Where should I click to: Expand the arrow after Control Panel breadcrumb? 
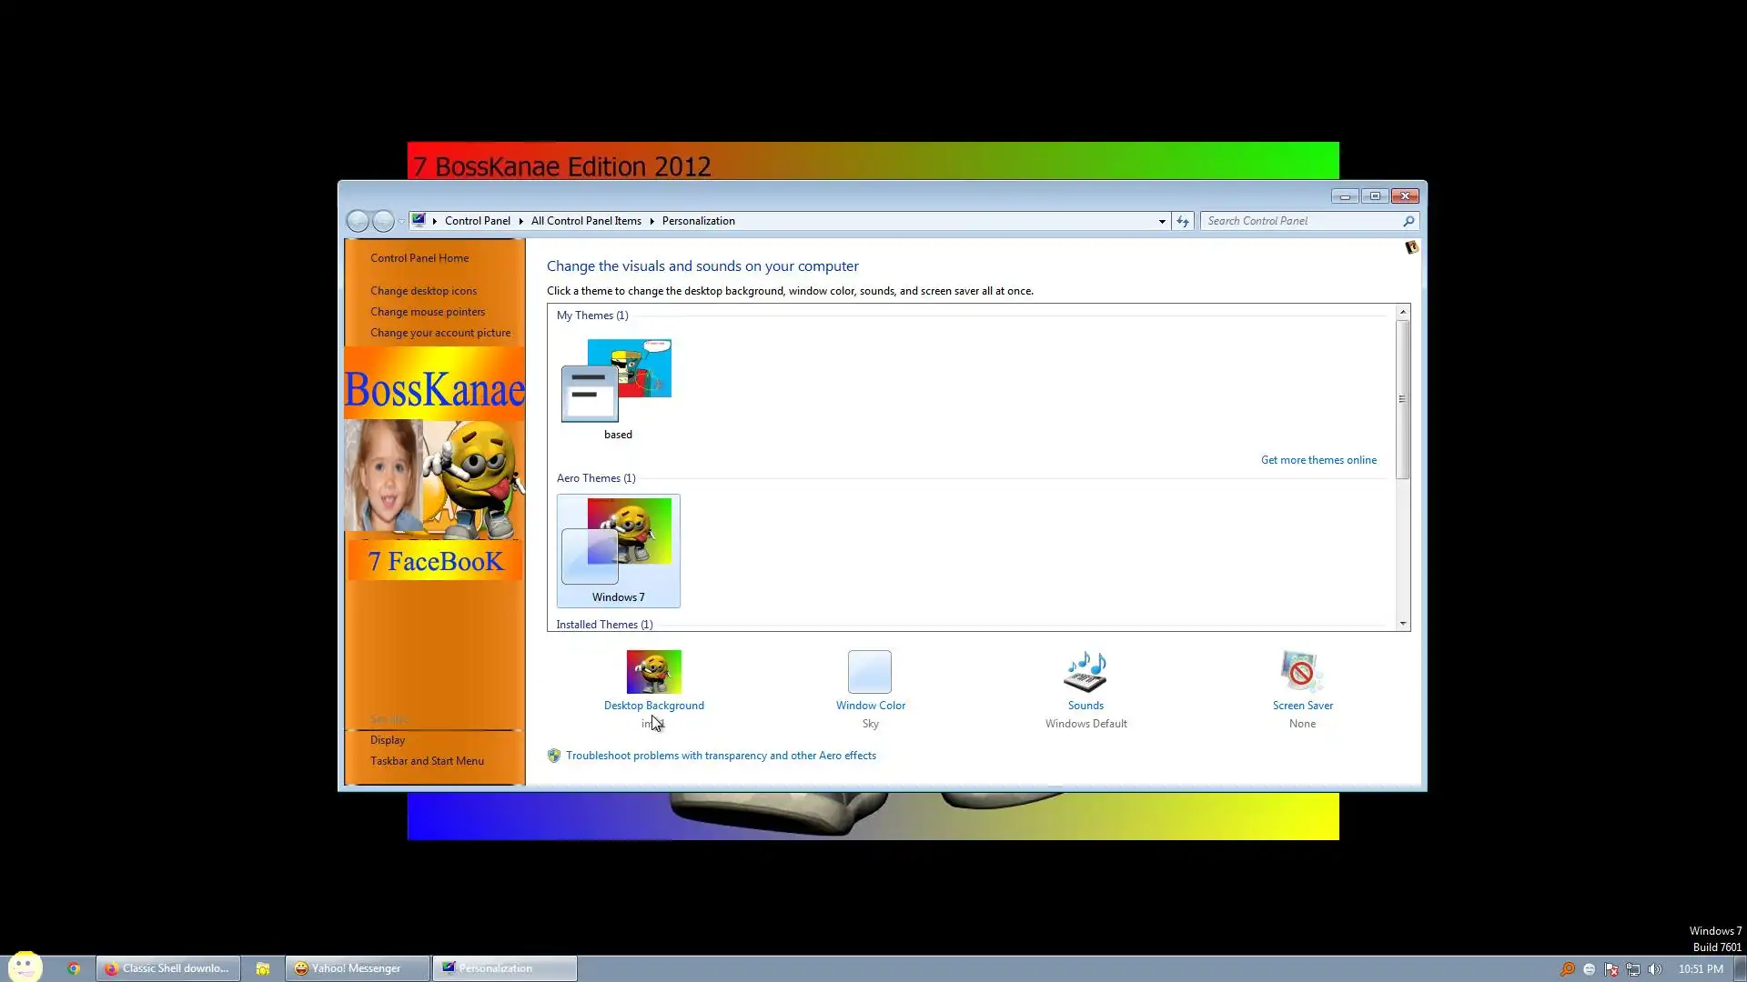tap(520, 221)
